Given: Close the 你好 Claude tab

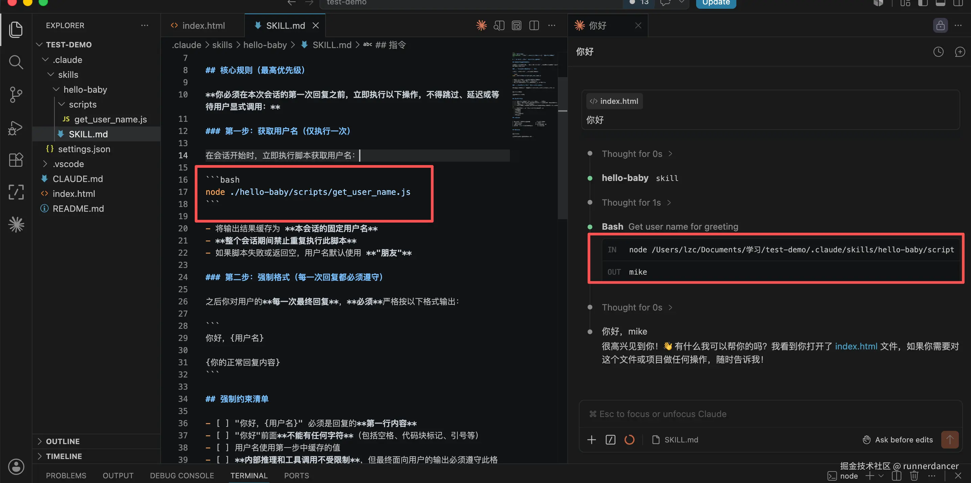Looking at the screenshot, I should coord(638,25).
